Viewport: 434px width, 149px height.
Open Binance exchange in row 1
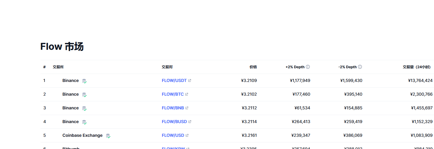coord(71,80)
